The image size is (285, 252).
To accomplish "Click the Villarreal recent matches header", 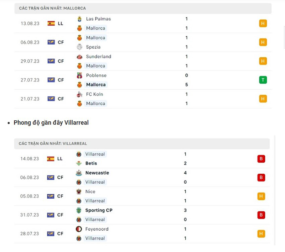I will (x=53, y=143).
